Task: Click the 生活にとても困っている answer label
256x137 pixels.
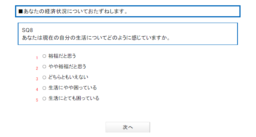Action: [74, 98]
